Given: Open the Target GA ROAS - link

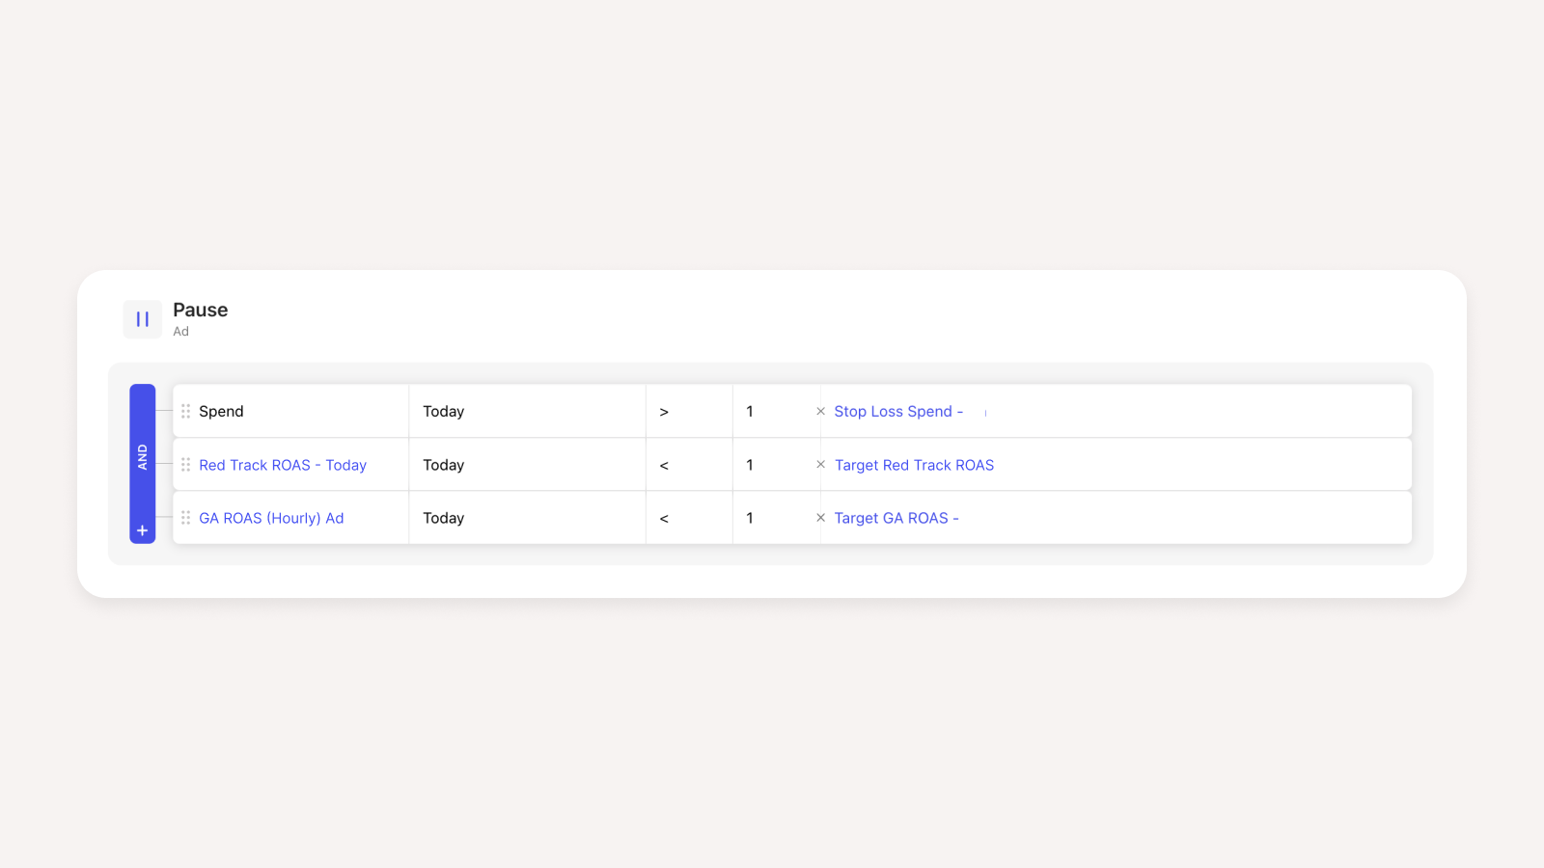Looking at the screenshot, I should point(896,518).
